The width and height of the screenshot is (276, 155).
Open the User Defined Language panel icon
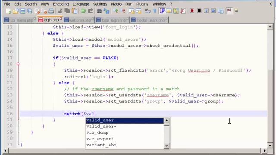(169, 11)
